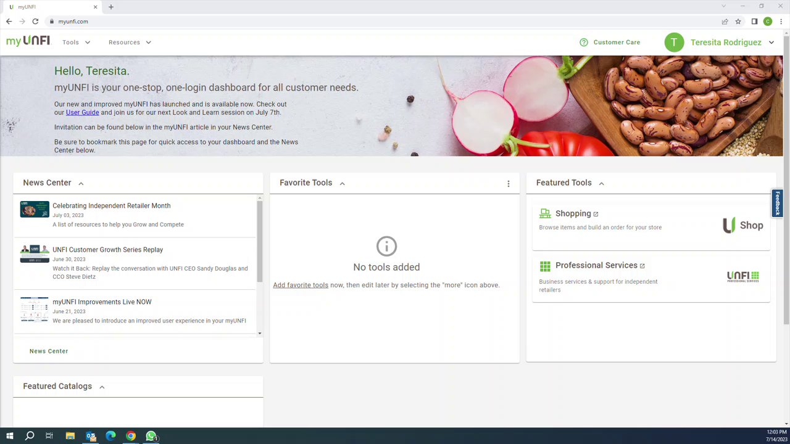Open Windows Start menu
Screen dimensions: 790x444
(9, 437)
